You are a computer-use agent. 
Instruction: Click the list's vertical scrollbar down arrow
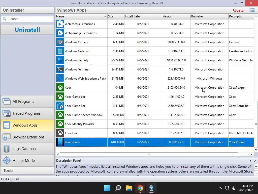pyautogui.click(x=256, y=150)
